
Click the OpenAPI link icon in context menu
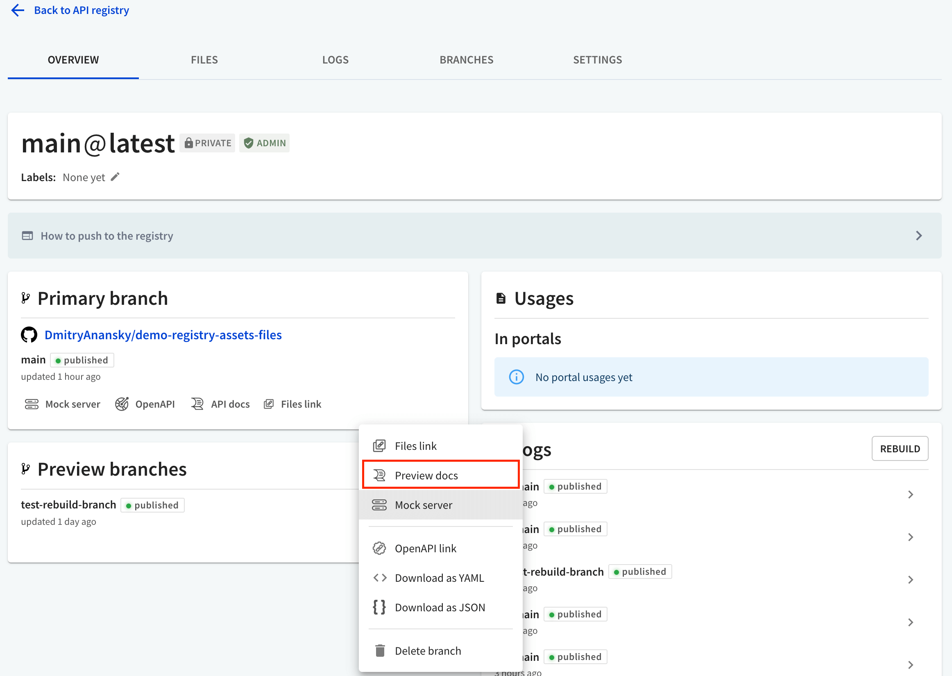tap(379, 548)
